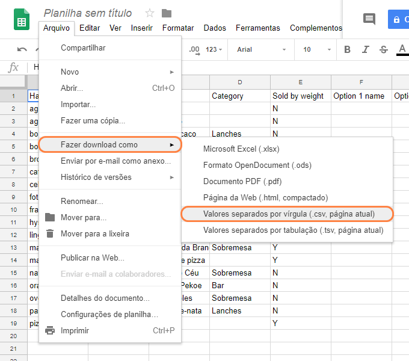
Task: Open the comments speech bubble icon
Action: coord(369,19)
